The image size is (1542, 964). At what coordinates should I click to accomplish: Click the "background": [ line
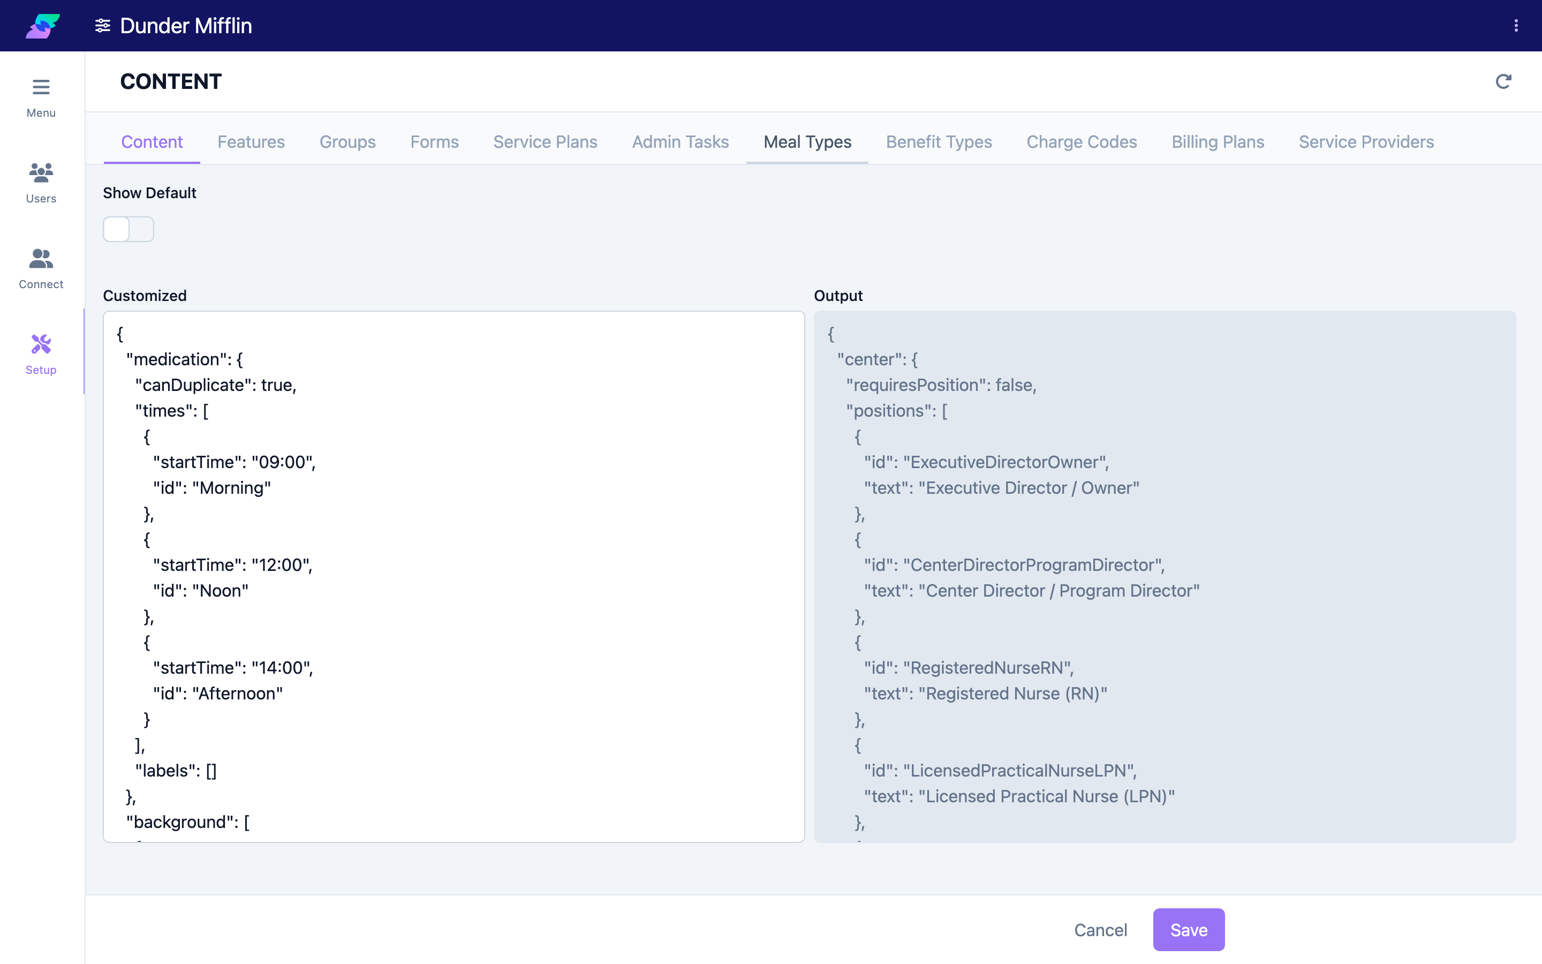pos(188,822)
